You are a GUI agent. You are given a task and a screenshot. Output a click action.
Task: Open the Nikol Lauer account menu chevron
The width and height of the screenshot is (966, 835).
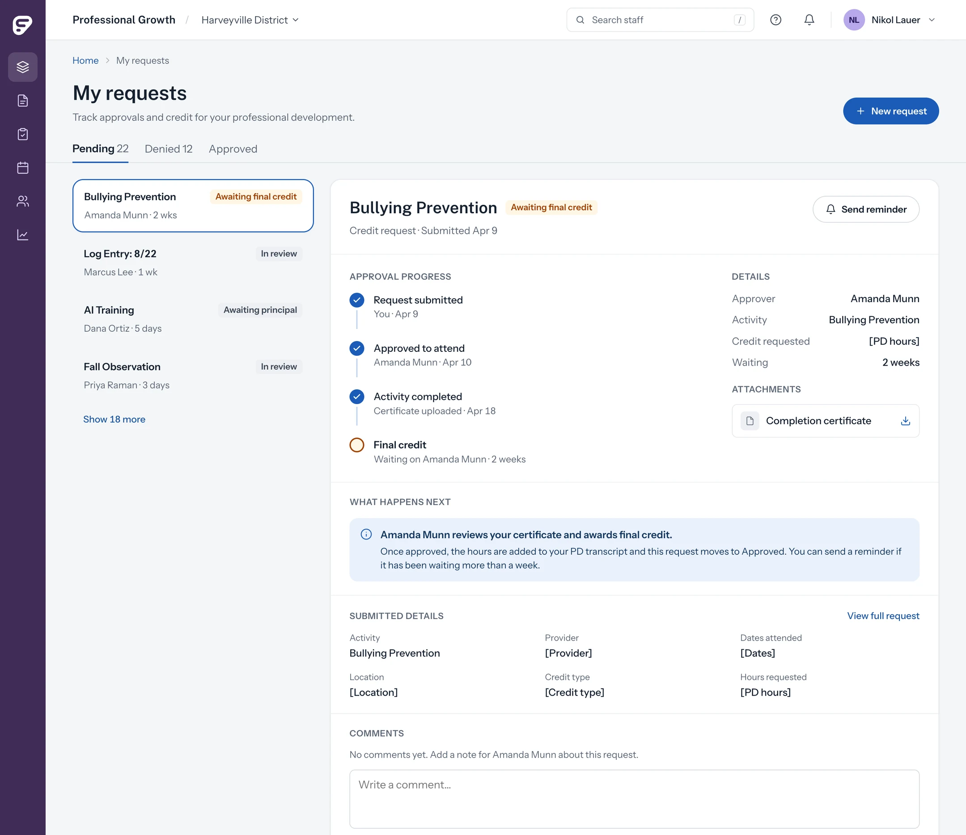coord(932,20)
